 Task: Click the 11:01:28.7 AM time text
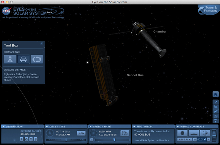click(x=63, y=135)
